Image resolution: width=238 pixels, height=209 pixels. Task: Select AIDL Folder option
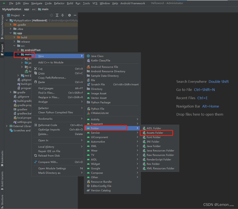(159, 128)
